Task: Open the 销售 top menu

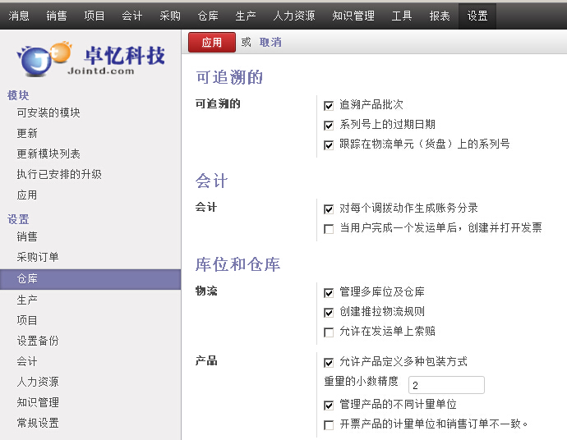Action: [x=57, y=16]
